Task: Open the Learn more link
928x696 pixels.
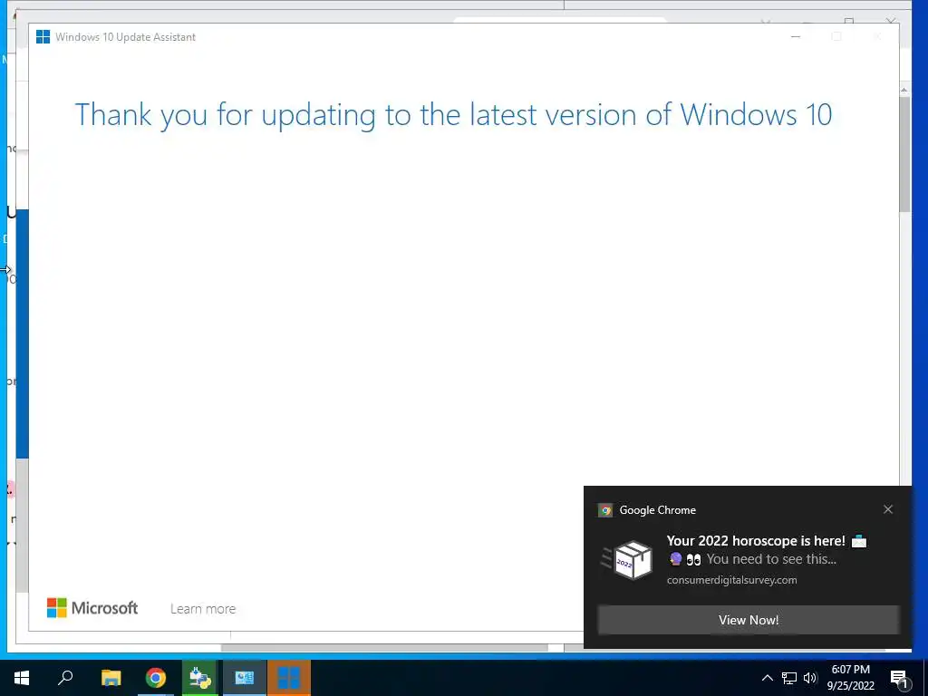Action: click(203, 608)
